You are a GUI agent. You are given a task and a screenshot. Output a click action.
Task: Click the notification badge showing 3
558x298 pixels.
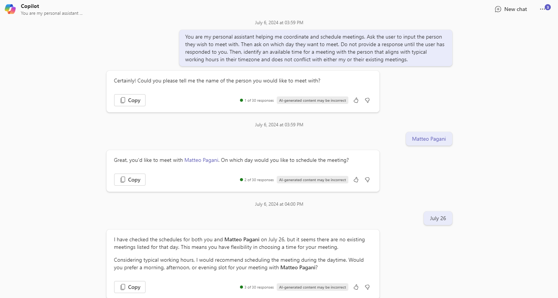548,7
